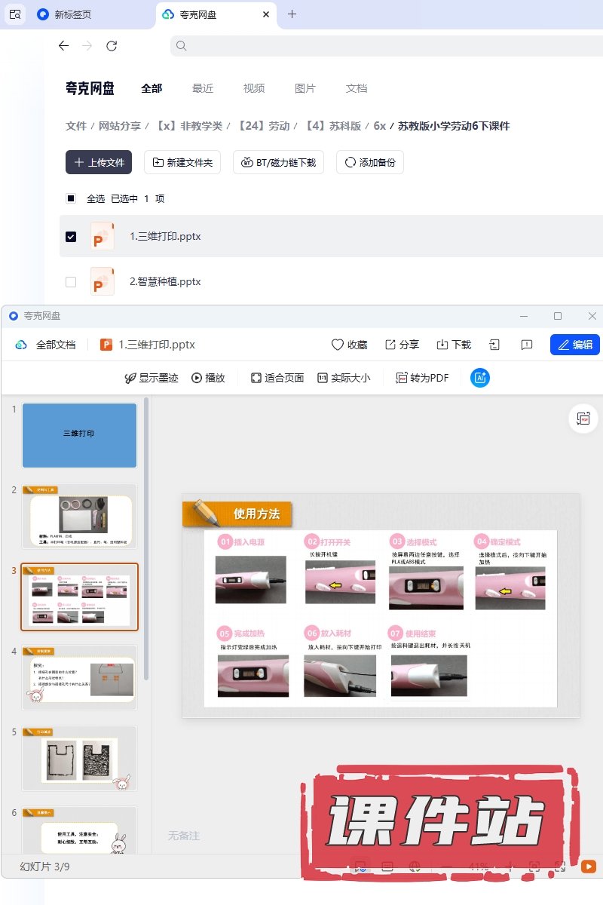603x905 pixels.
Task: Click the 收藏 heart icon
Action: pyautogui.click(x=338, y=345)
